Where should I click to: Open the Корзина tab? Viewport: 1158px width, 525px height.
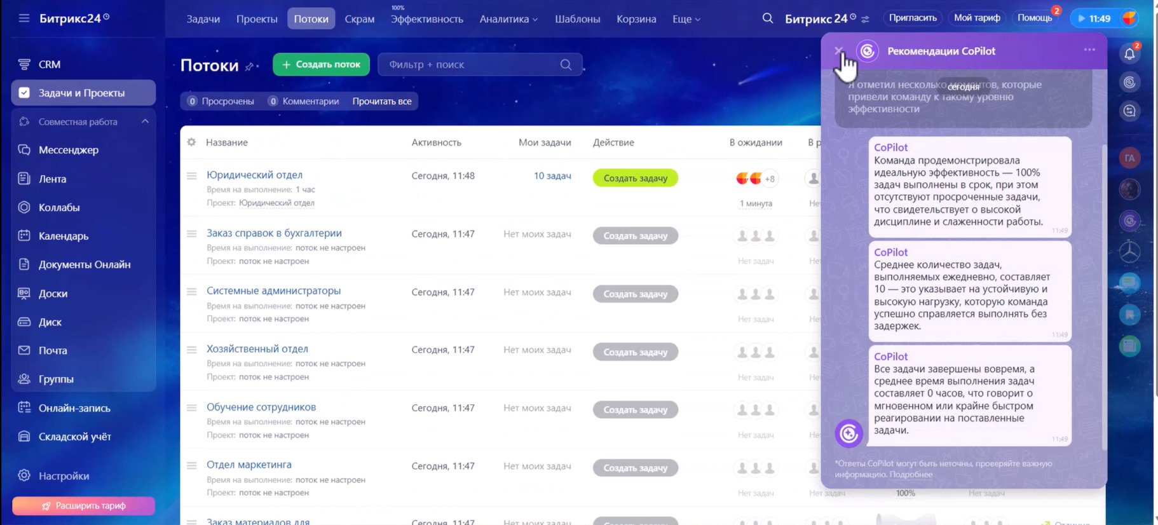coord(636,19)
